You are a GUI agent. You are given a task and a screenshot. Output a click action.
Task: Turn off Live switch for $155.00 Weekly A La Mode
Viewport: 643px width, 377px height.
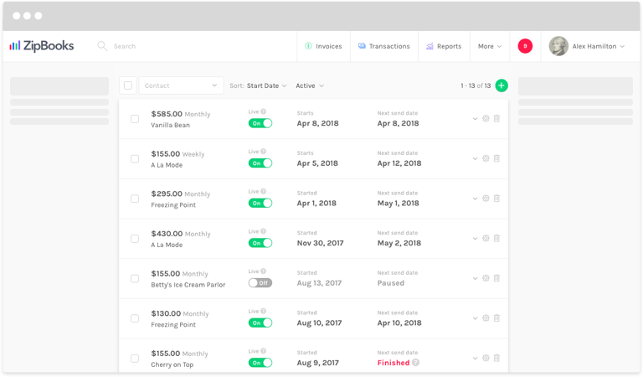tap(260, 163)
